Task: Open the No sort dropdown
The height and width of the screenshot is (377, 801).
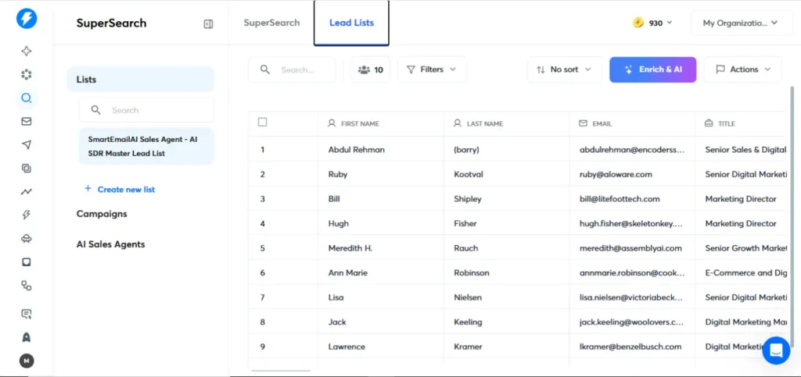Action: [565, 69]
